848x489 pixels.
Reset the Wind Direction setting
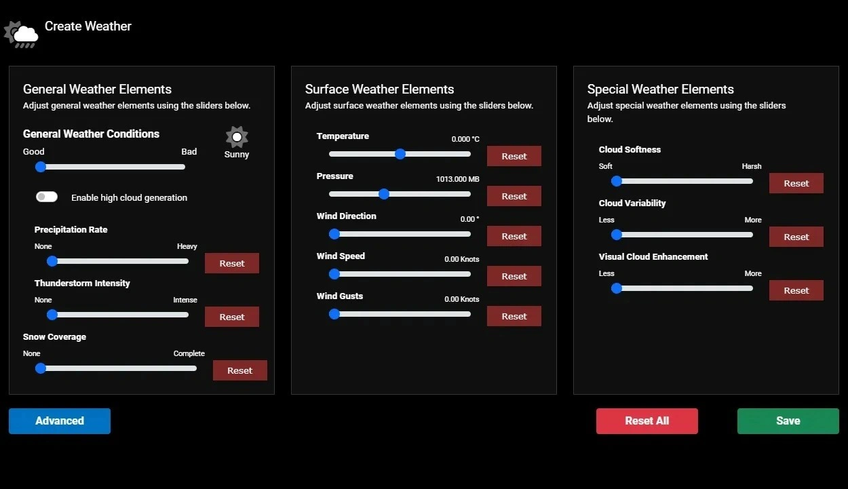point(514,236)
